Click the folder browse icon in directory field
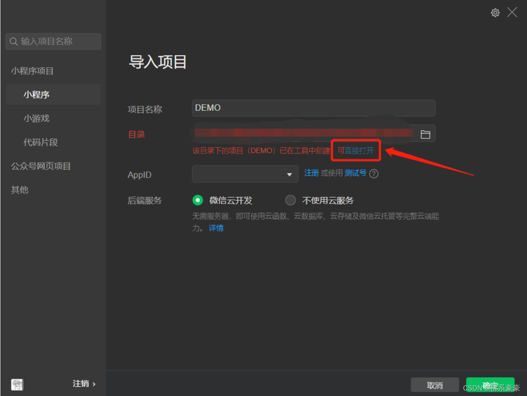Image resolution: width=527 pixels, height=396 pixels. click(x=425, y=134)
